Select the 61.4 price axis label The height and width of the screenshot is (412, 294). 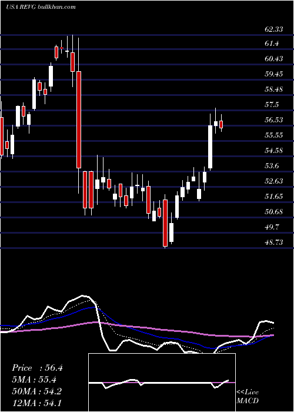272,44
